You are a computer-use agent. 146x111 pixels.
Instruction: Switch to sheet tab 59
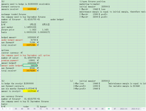click(x=16, y=109)
